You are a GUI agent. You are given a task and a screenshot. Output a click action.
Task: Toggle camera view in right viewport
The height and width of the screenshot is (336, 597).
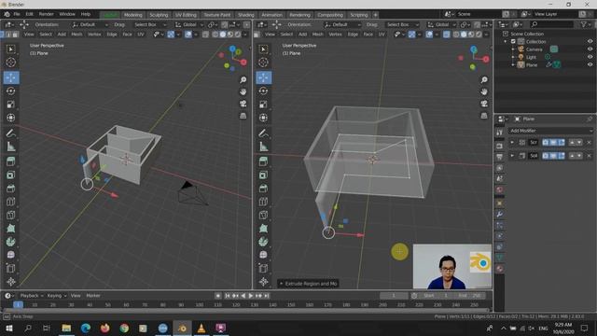484,104
